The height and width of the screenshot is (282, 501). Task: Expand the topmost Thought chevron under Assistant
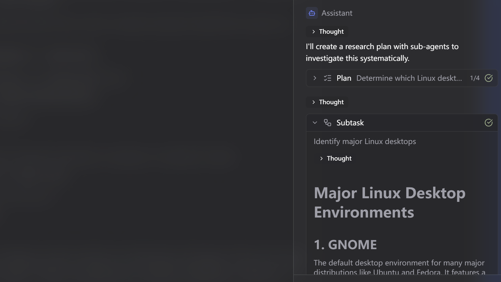click(313, 32)
